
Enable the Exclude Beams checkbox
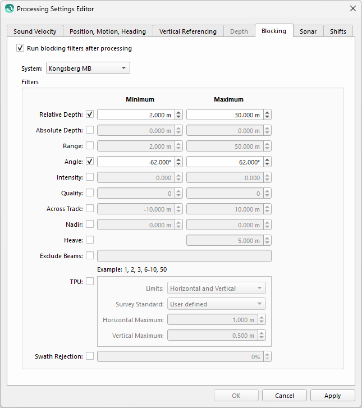tap(90, 256)
